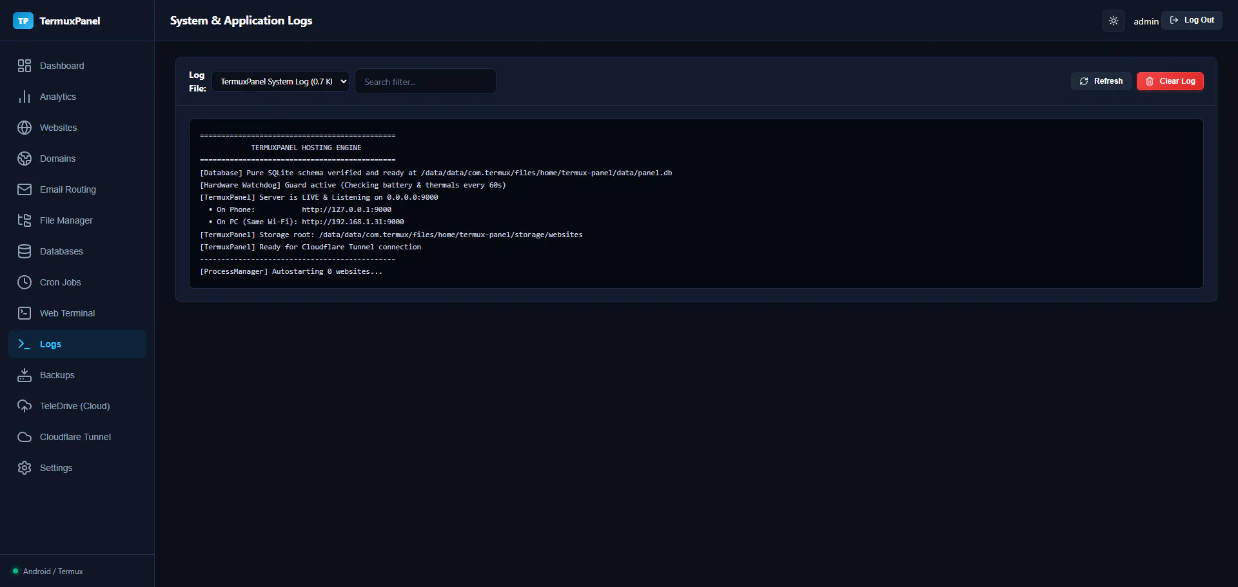The image size is (1238, 587).
Task: Select the Websites globe icon
Action: (25, 128)
